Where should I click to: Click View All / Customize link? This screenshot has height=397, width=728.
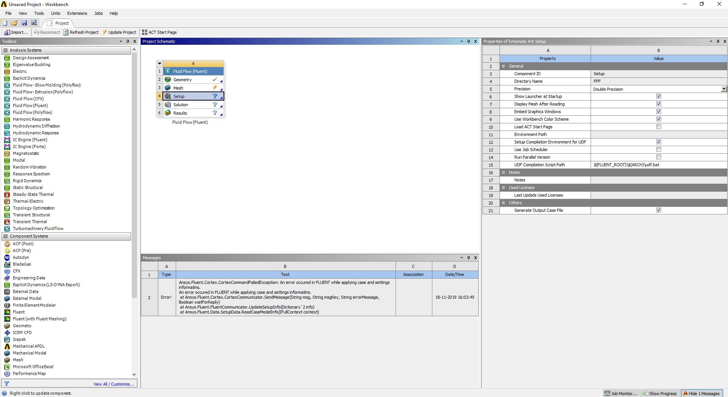click(113, 384)
